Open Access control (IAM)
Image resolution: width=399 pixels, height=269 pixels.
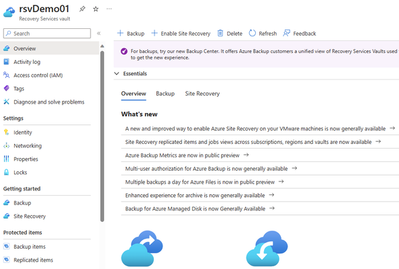click(x=38, y=75)
